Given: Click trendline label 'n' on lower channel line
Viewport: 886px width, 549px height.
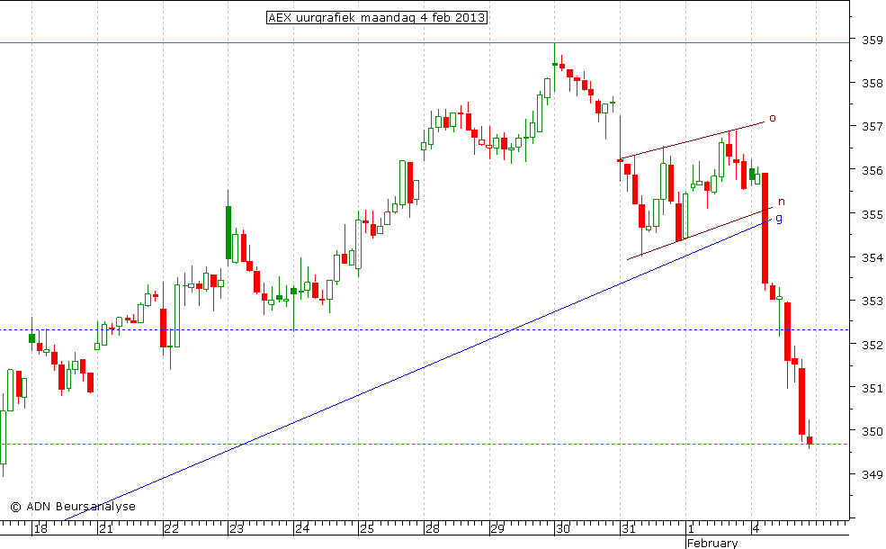Looking at the screenshot, I should pyautogui.click(x=782, y=202).
